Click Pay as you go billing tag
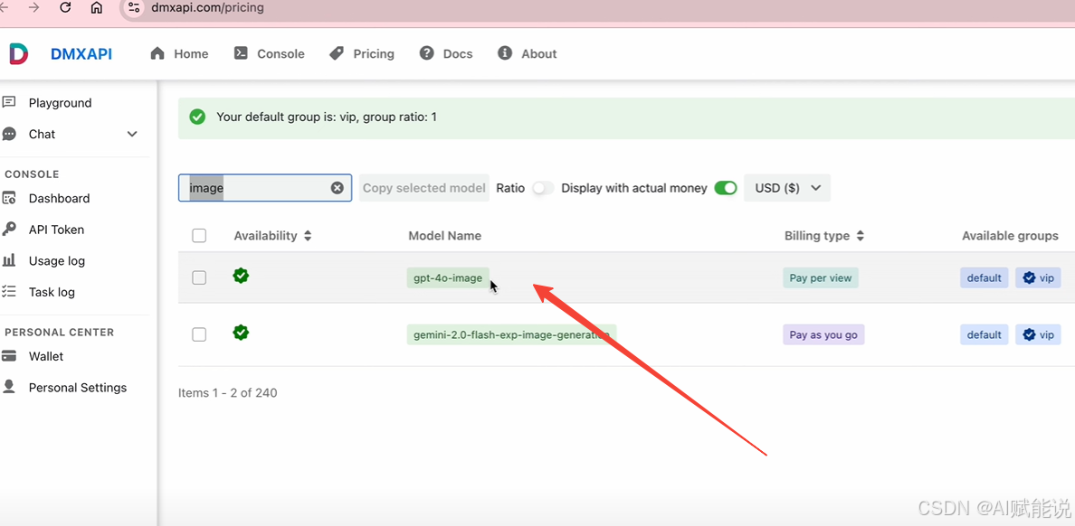This screenshot has width=1075, height=526. pos(823,335)
